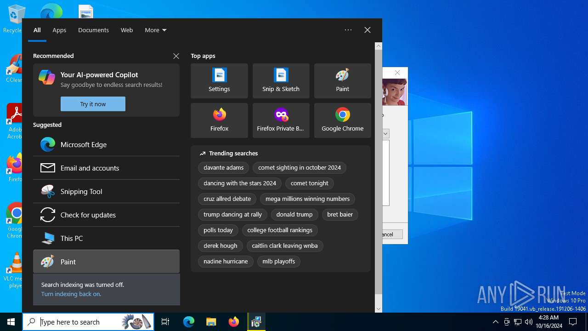Switch to the running installer taskbar app
The image size is (588, 331).
click(256, 322)
